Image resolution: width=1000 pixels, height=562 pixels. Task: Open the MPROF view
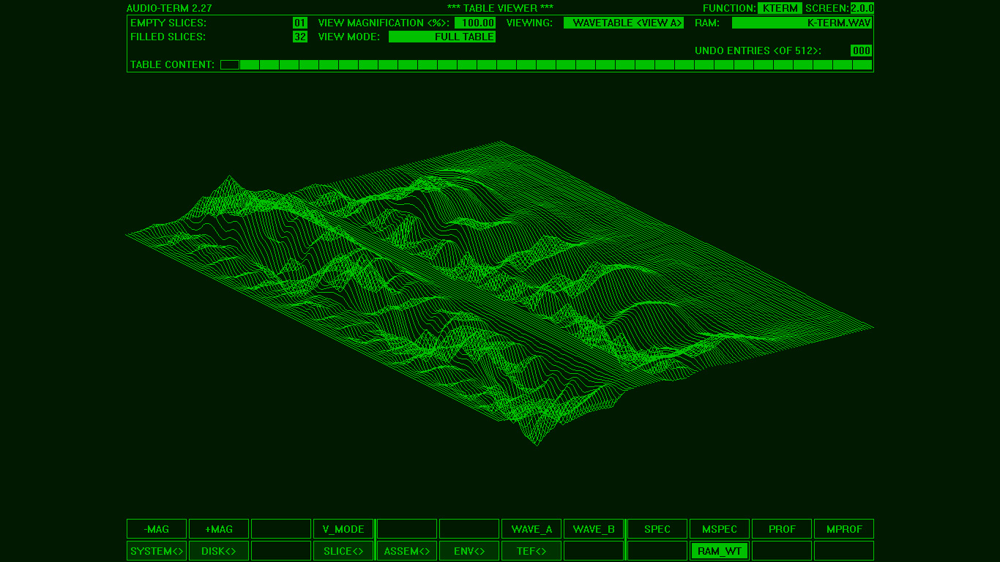coord(844,529)
